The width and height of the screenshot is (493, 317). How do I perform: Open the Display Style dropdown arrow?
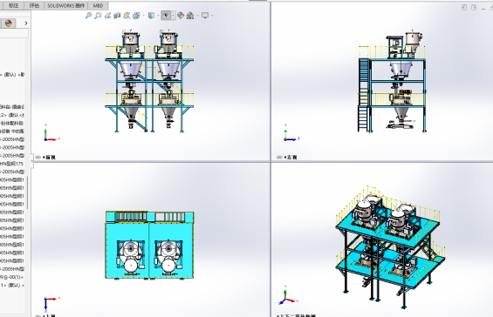pos(158,16)
